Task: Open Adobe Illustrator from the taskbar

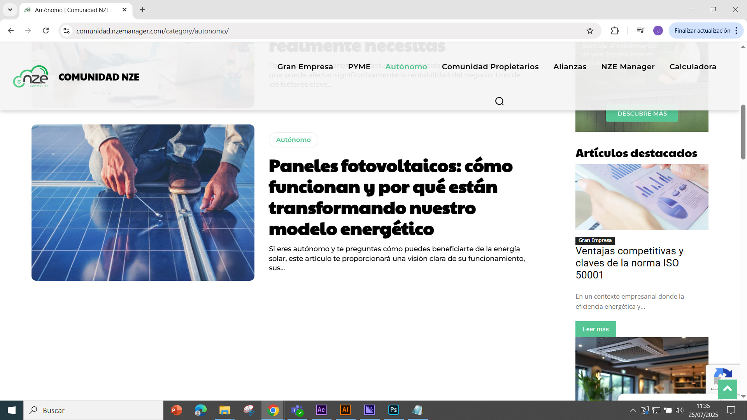Action: (345, 410)
